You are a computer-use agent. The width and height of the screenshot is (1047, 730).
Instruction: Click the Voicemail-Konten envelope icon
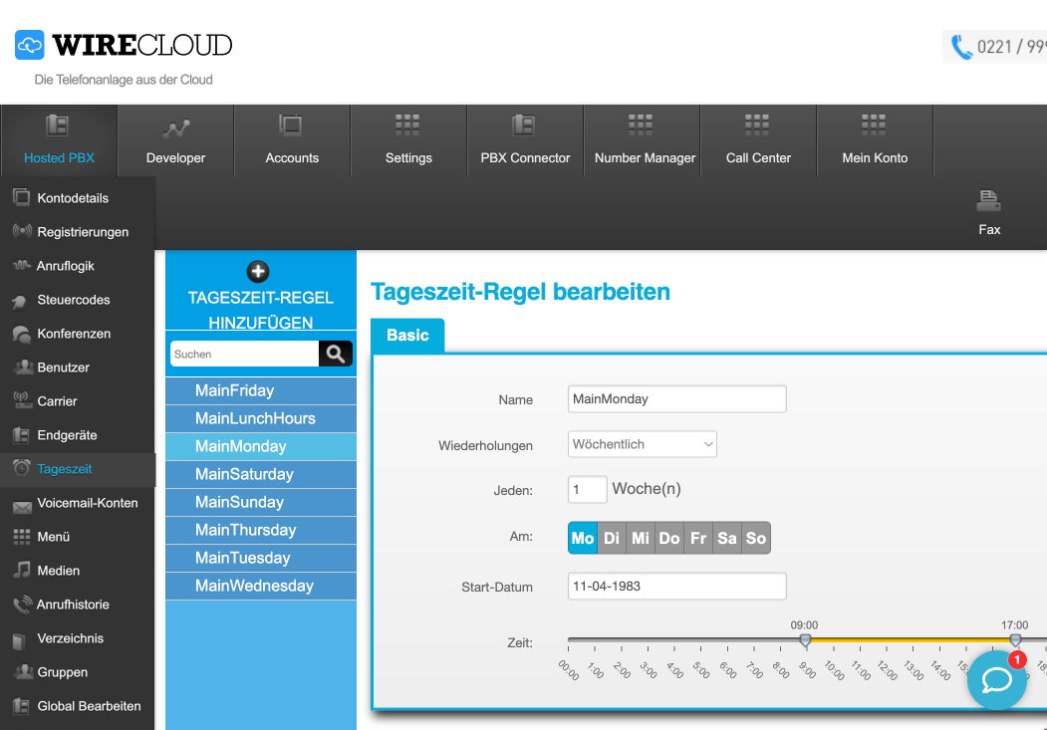[x=22, y=508]
